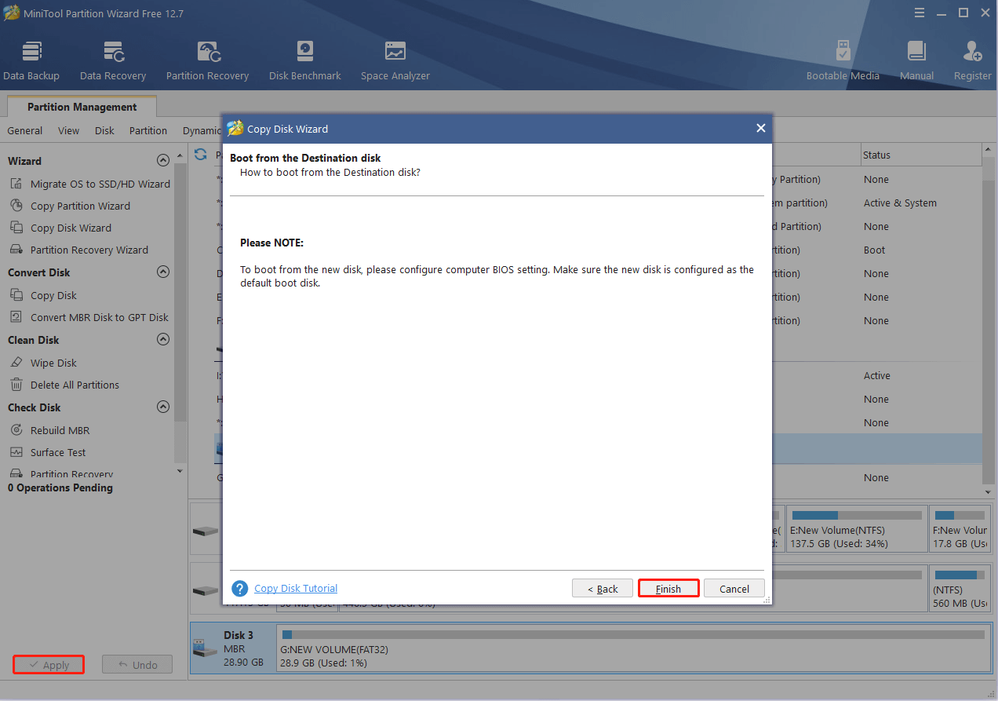This screenshot has height=701, width=998.
Task: Open the Copy Disk Tutorial link
Action: [296, 588]
